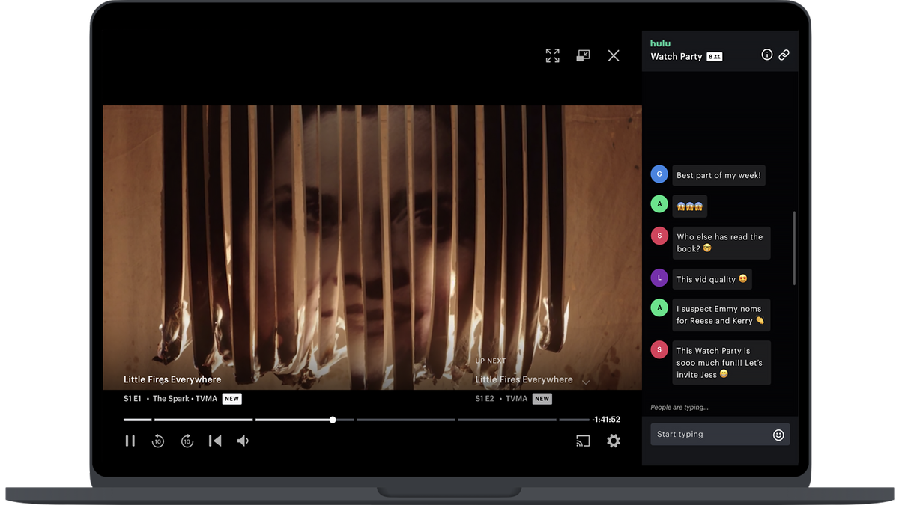Seek using the playback progress slider

332,420
